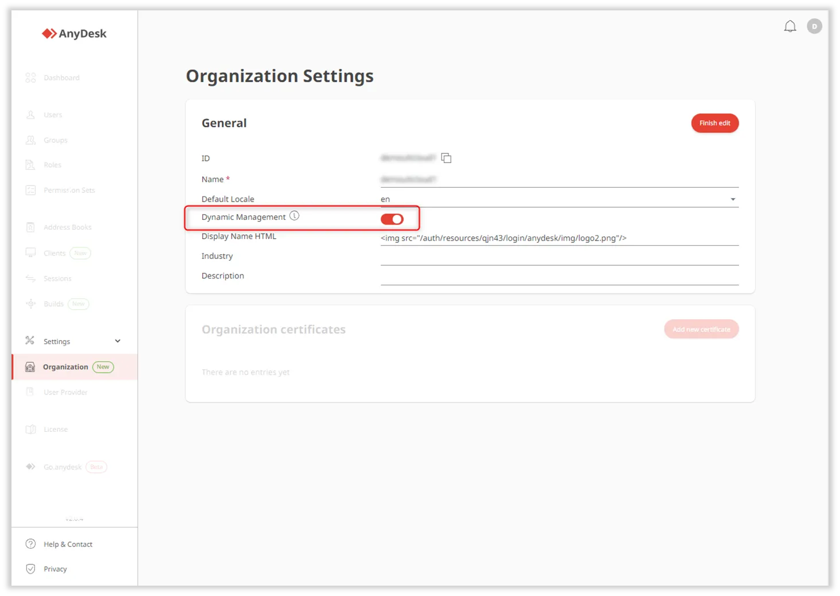Open the Address Books sidebar item

coord(67,227)
